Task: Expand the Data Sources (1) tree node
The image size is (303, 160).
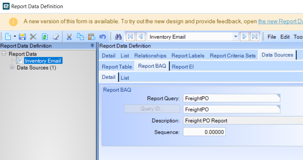Action: [x=12, y=67]
